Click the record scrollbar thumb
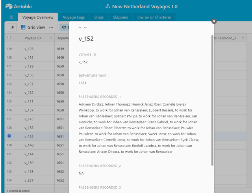 pyautogui.click(x=212, y=100)
